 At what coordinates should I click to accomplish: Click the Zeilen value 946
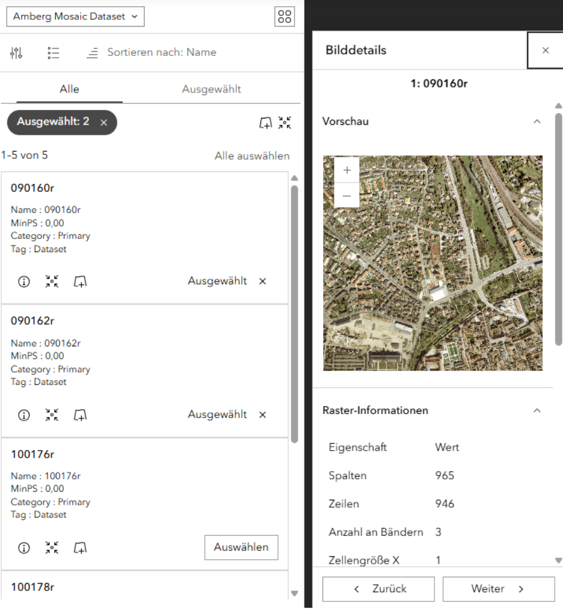pos(445,503)
